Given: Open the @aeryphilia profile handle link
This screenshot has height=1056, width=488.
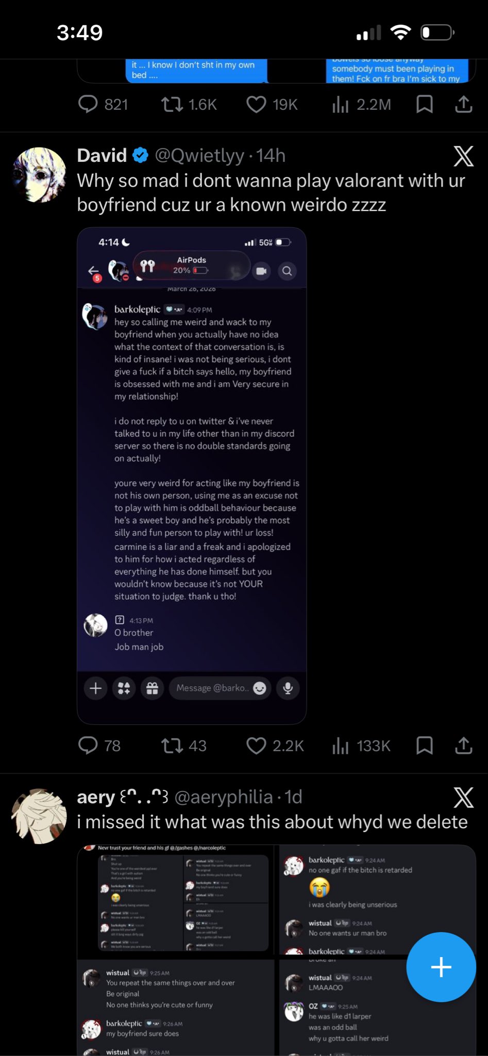Looking at the screenshot, I should 223,797.
